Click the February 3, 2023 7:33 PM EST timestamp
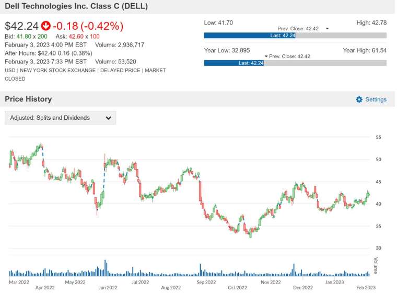The height and width of the screenshot is (293, 397). pos(45,62)
